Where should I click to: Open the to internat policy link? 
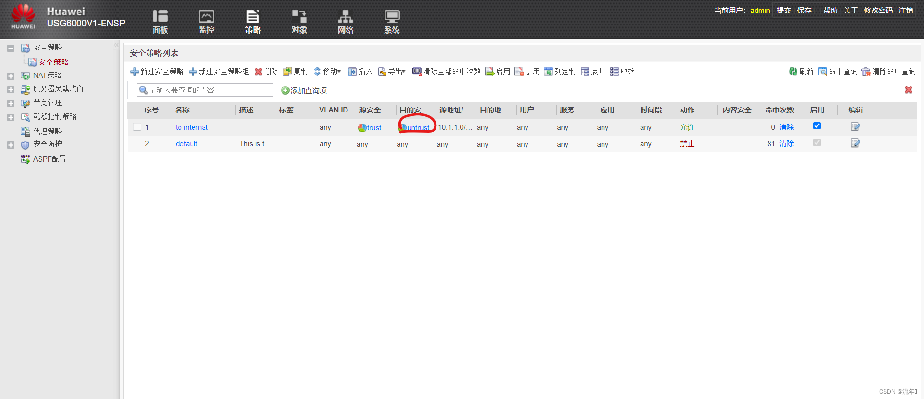click(x=192, y=127)
